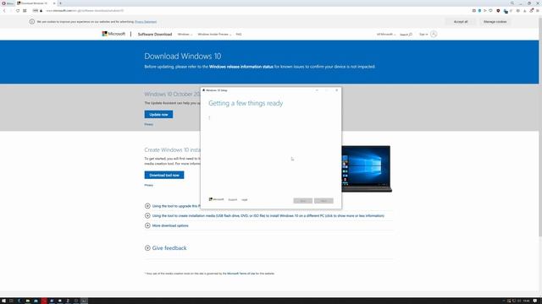Click the red taskbar application icon
Image resolution: width=542 pixels, height=304 pixels.
click(44, 301)
